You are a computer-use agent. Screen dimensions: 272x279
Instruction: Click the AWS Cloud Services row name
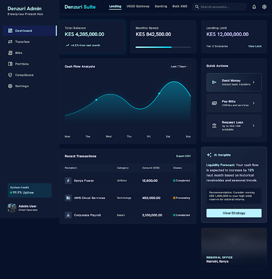tap(89, 198)
